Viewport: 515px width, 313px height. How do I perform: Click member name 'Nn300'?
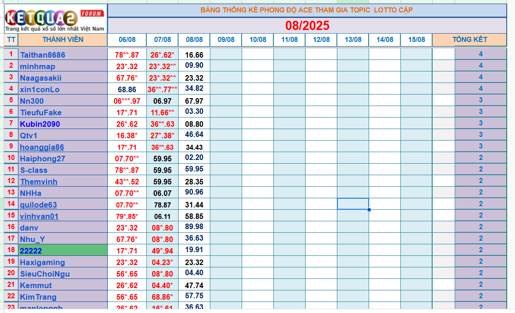tap(32, 101)
